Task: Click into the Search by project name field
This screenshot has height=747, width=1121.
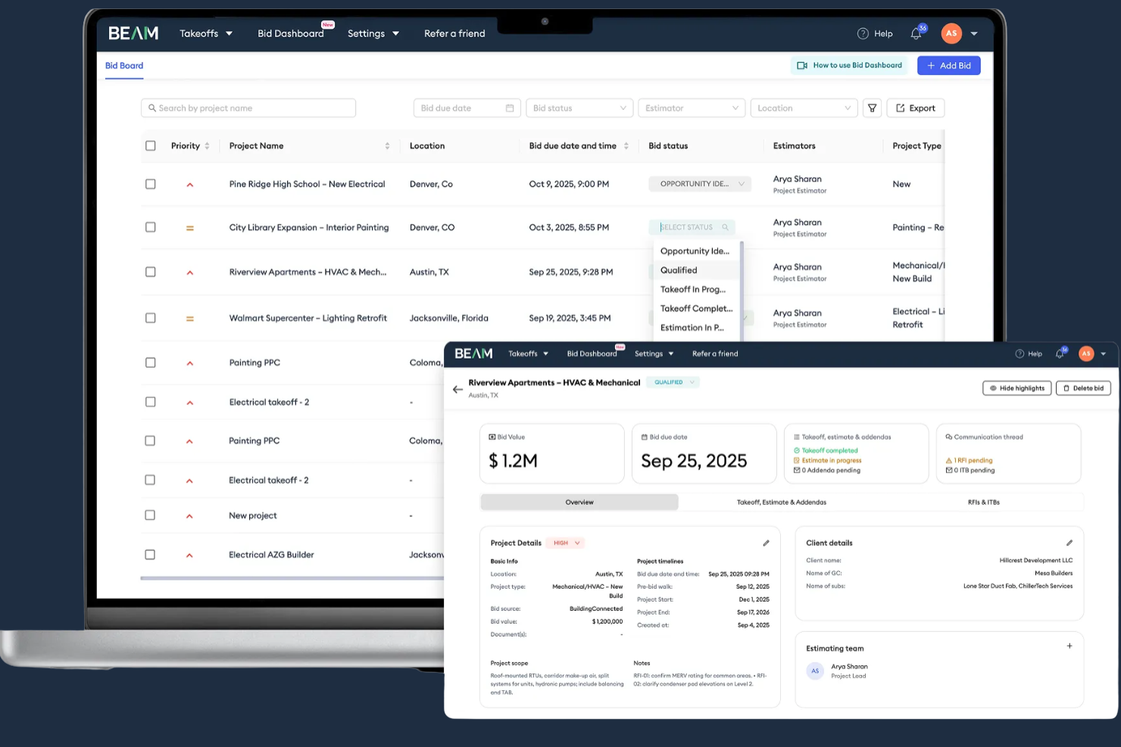Action: tap(248, 107)
